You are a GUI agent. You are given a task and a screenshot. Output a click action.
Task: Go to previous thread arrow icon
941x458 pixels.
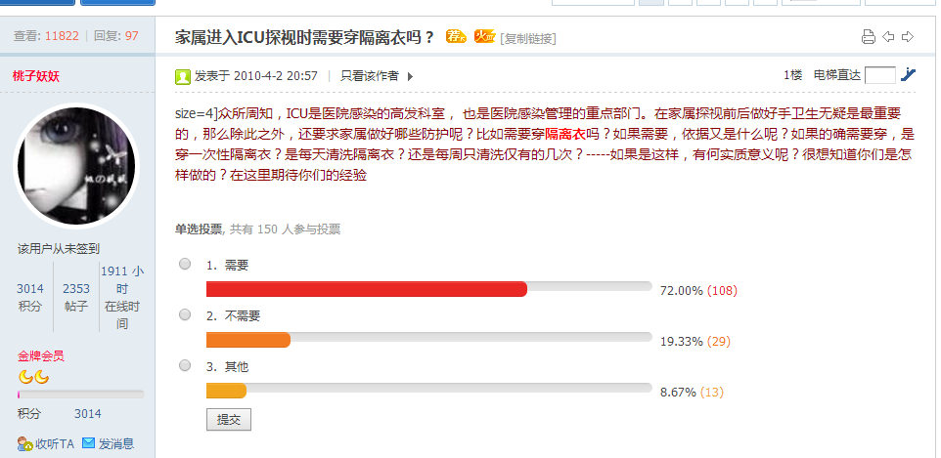(x=888, y=38)
